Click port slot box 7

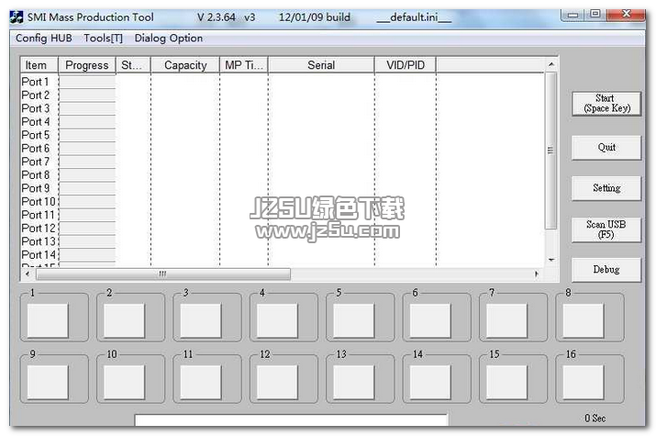coord(507,320)
